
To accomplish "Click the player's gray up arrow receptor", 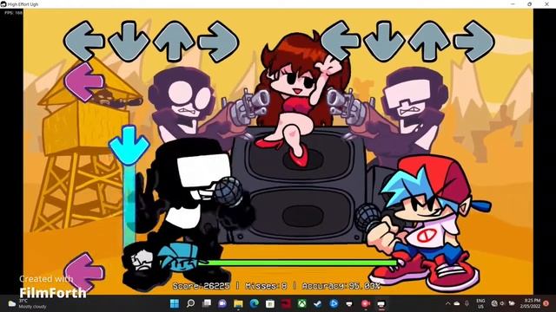I will (x=429, y=42).
